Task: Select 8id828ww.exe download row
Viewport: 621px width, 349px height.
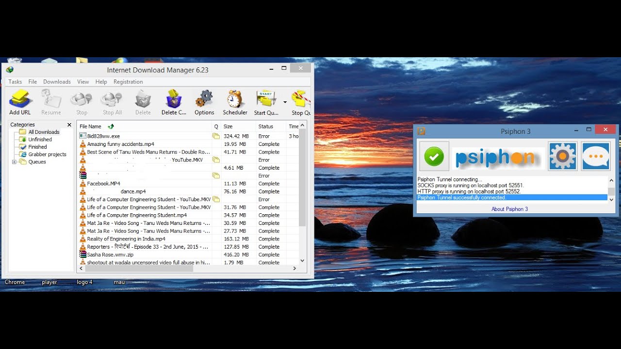Action: coord(188,136)
